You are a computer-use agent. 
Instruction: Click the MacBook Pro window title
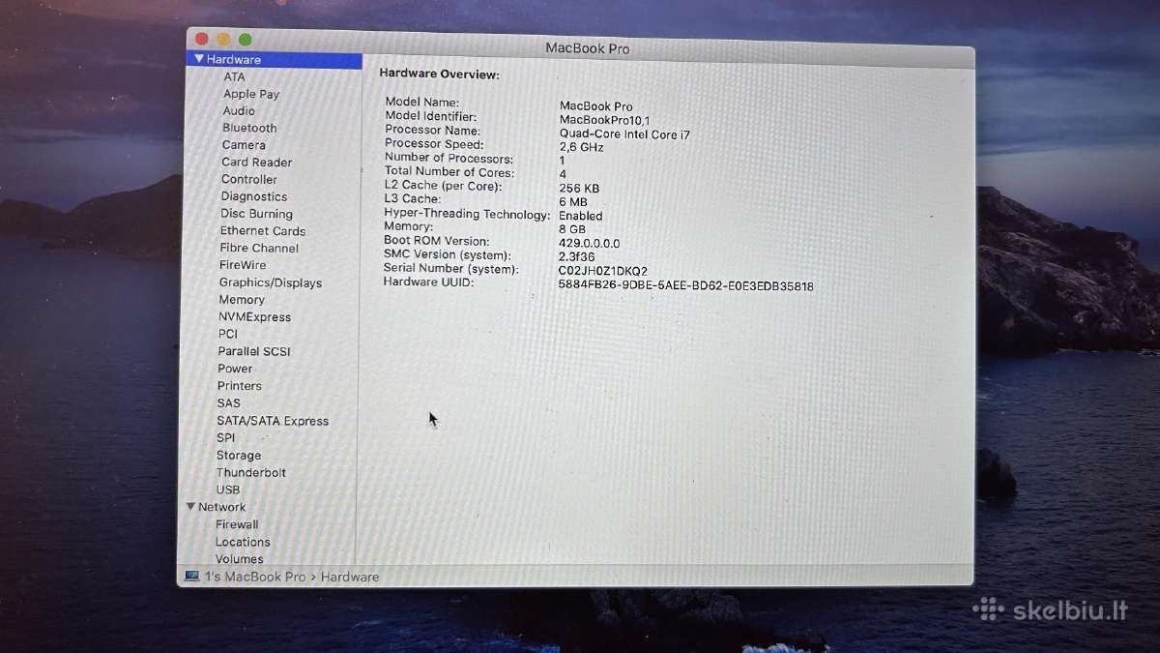[588, 48]
